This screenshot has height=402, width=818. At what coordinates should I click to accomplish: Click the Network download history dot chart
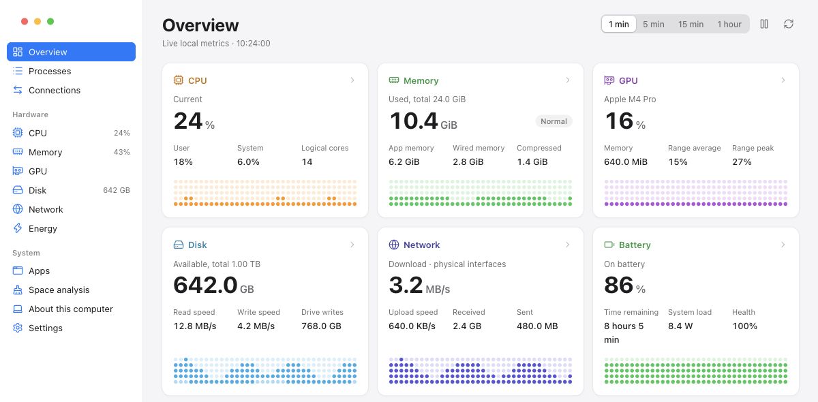coord(481,370)
